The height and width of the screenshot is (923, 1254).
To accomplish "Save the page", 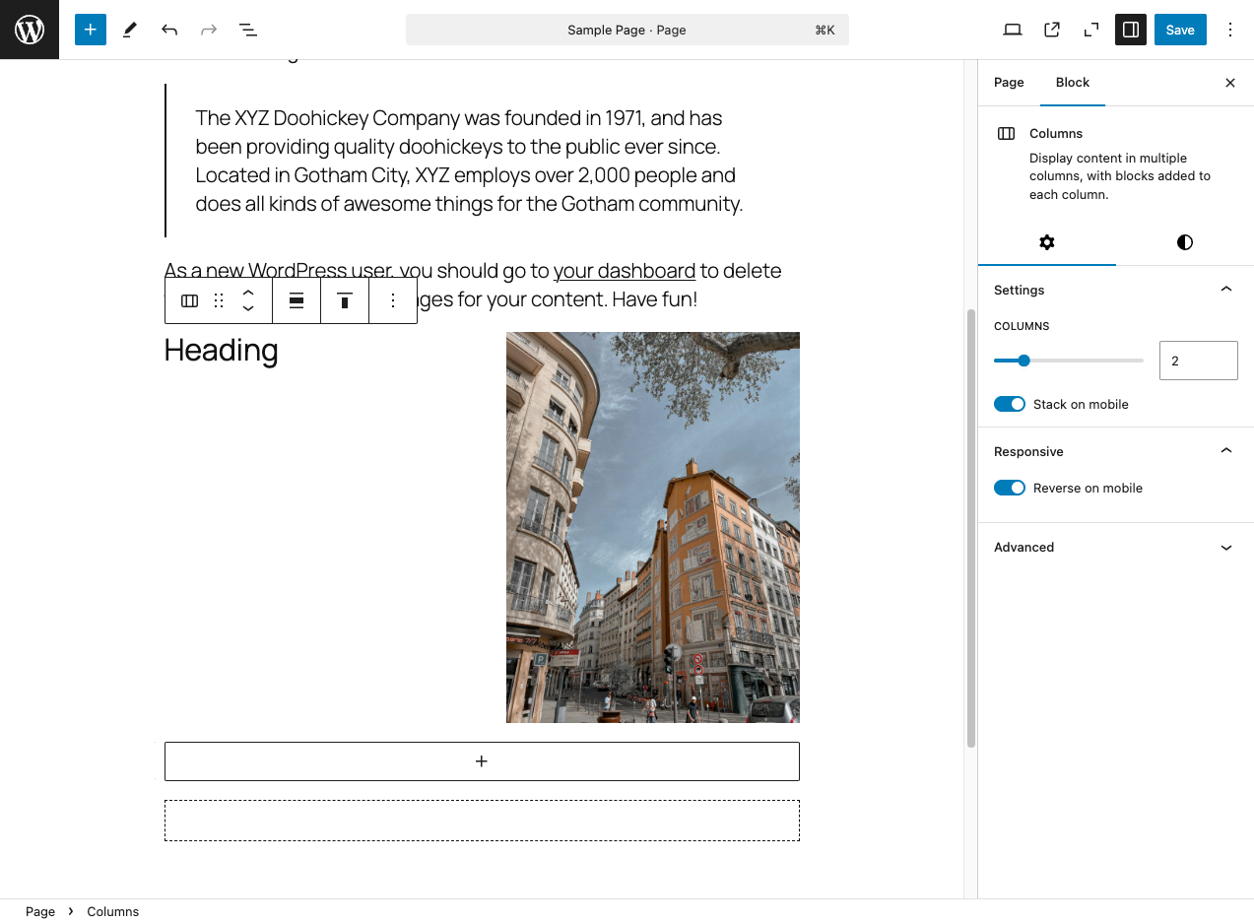I will click(x=1180, y=30).
